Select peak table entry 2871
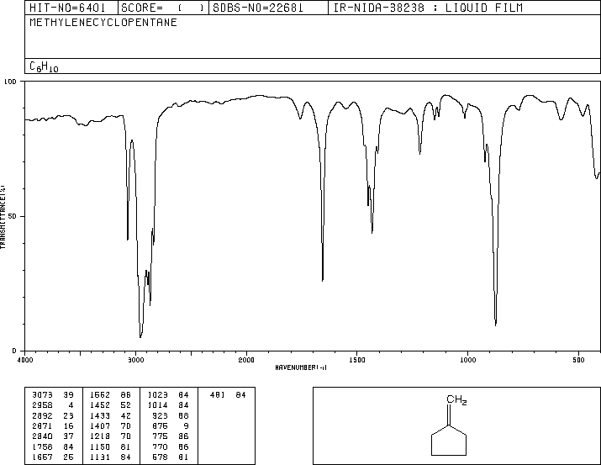Screen dimensions: 601x465 (42, 425)
